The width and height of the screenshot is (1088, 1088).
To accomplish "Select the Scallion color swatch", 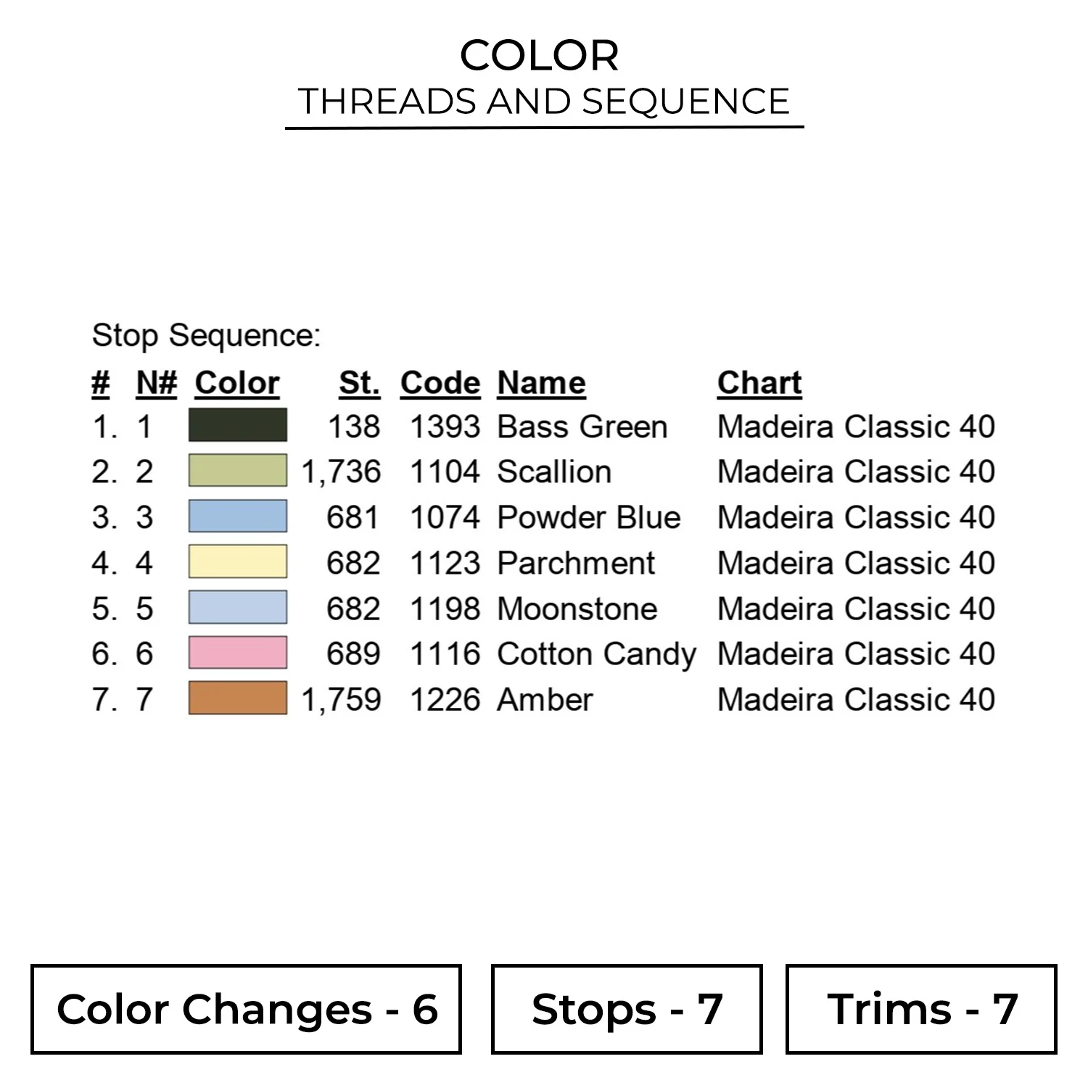I will pyautogui.click(x=238, y=471).
